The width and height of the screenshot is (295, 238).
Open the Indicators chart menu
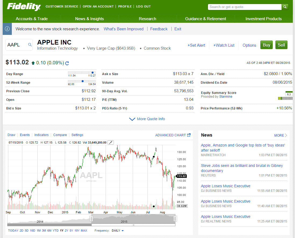tap(41, 135)
